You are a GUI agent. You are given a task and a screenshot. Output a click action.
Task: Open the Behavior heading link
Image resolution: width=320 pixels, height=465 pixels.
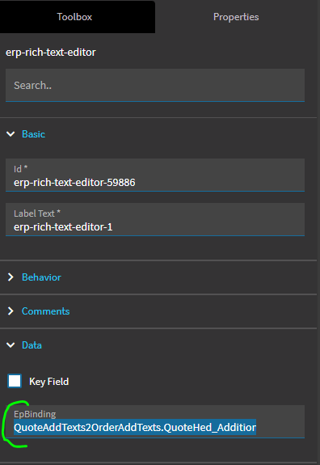click(41, 277)
